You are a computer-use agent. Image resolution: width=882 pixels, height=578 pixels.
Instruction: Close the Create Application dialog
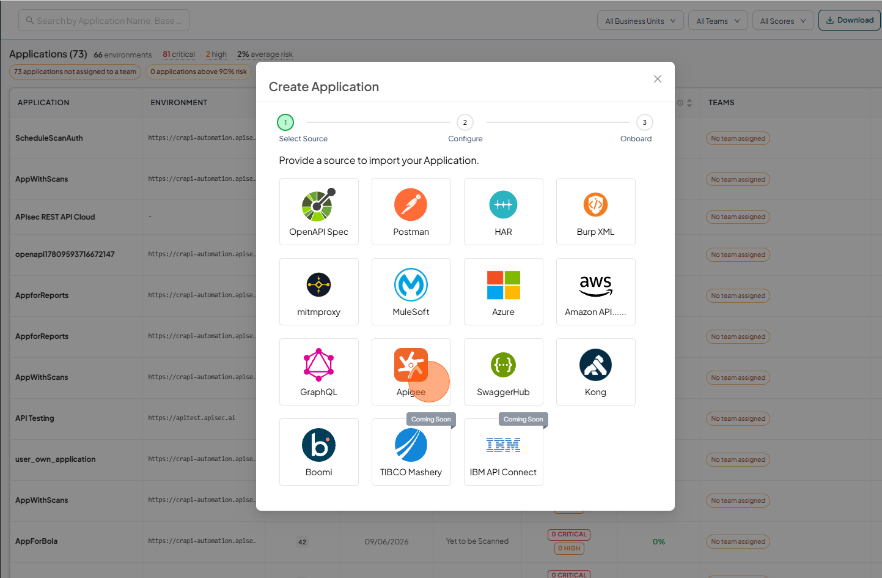click(658, 79)
